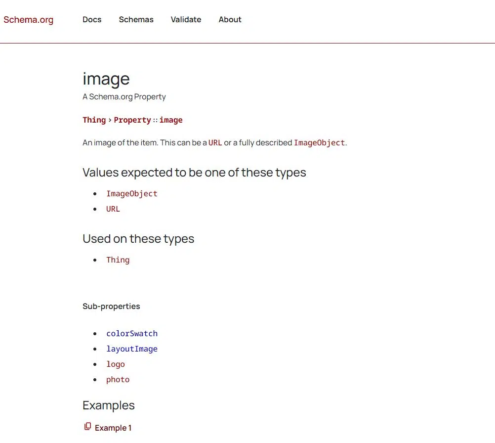Screen dimensions: 495x443
Task: Go to the Validate page
Action: tap(186, 20)
